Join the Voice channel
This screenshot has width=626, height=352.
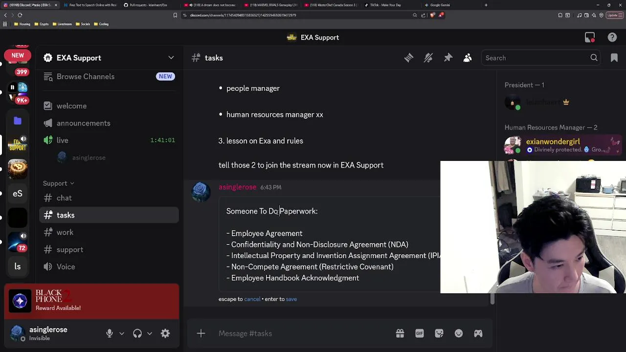[x=109, y=266]
